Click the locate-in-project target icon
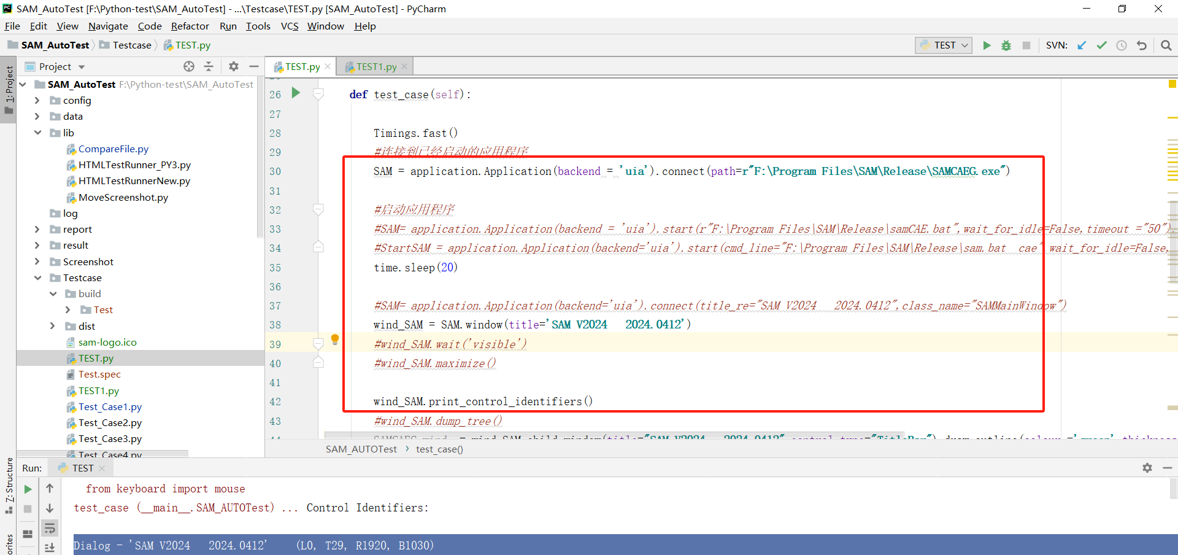This screenshot has height=555, width=1178. click(189, 66)
